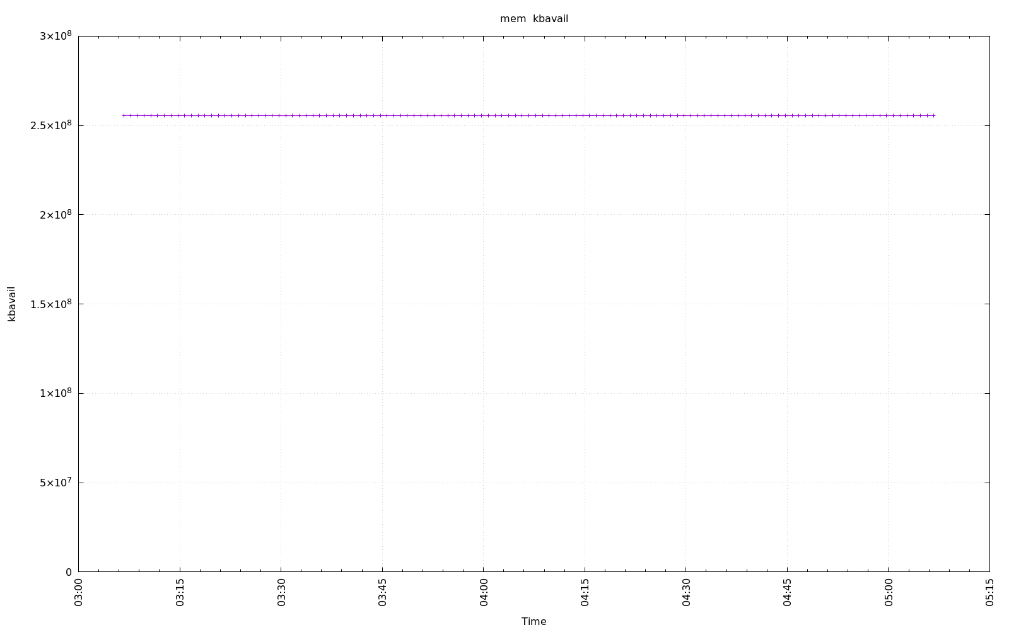Viewport: 1009px width, 630px height.
Task: Click the vertical "kbavail" y-axis label
Action: tap(11, 304)
